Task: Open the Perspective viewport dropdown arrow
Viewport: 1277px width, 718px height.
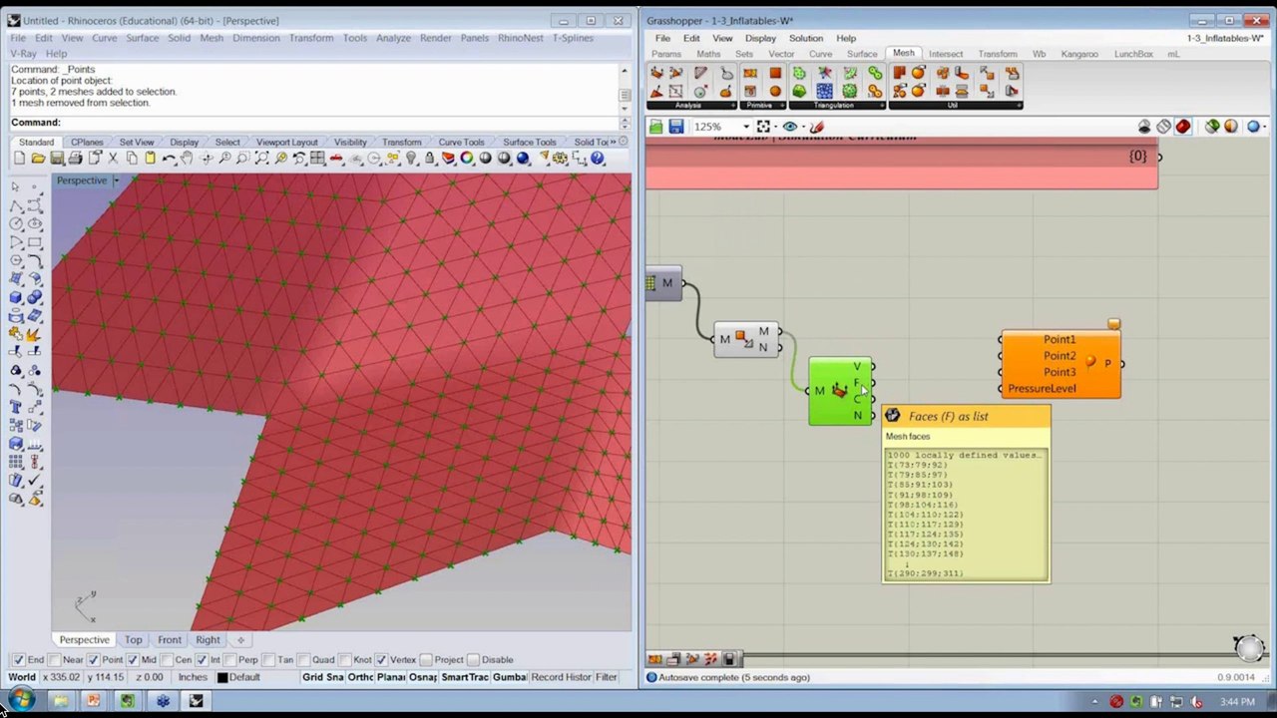Action: pyautogui.click(x=116, y=180)
